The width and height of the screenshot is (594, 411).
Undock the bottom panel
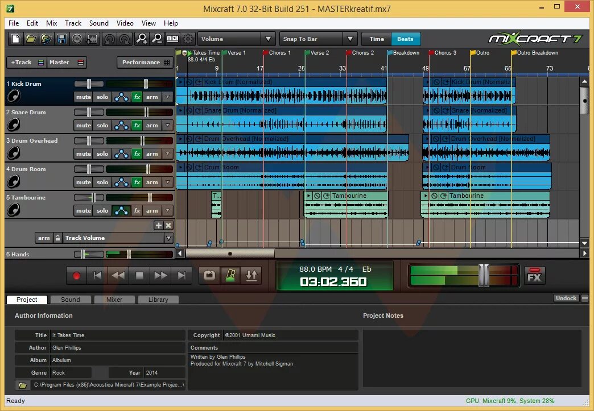[x=566, y=298]
